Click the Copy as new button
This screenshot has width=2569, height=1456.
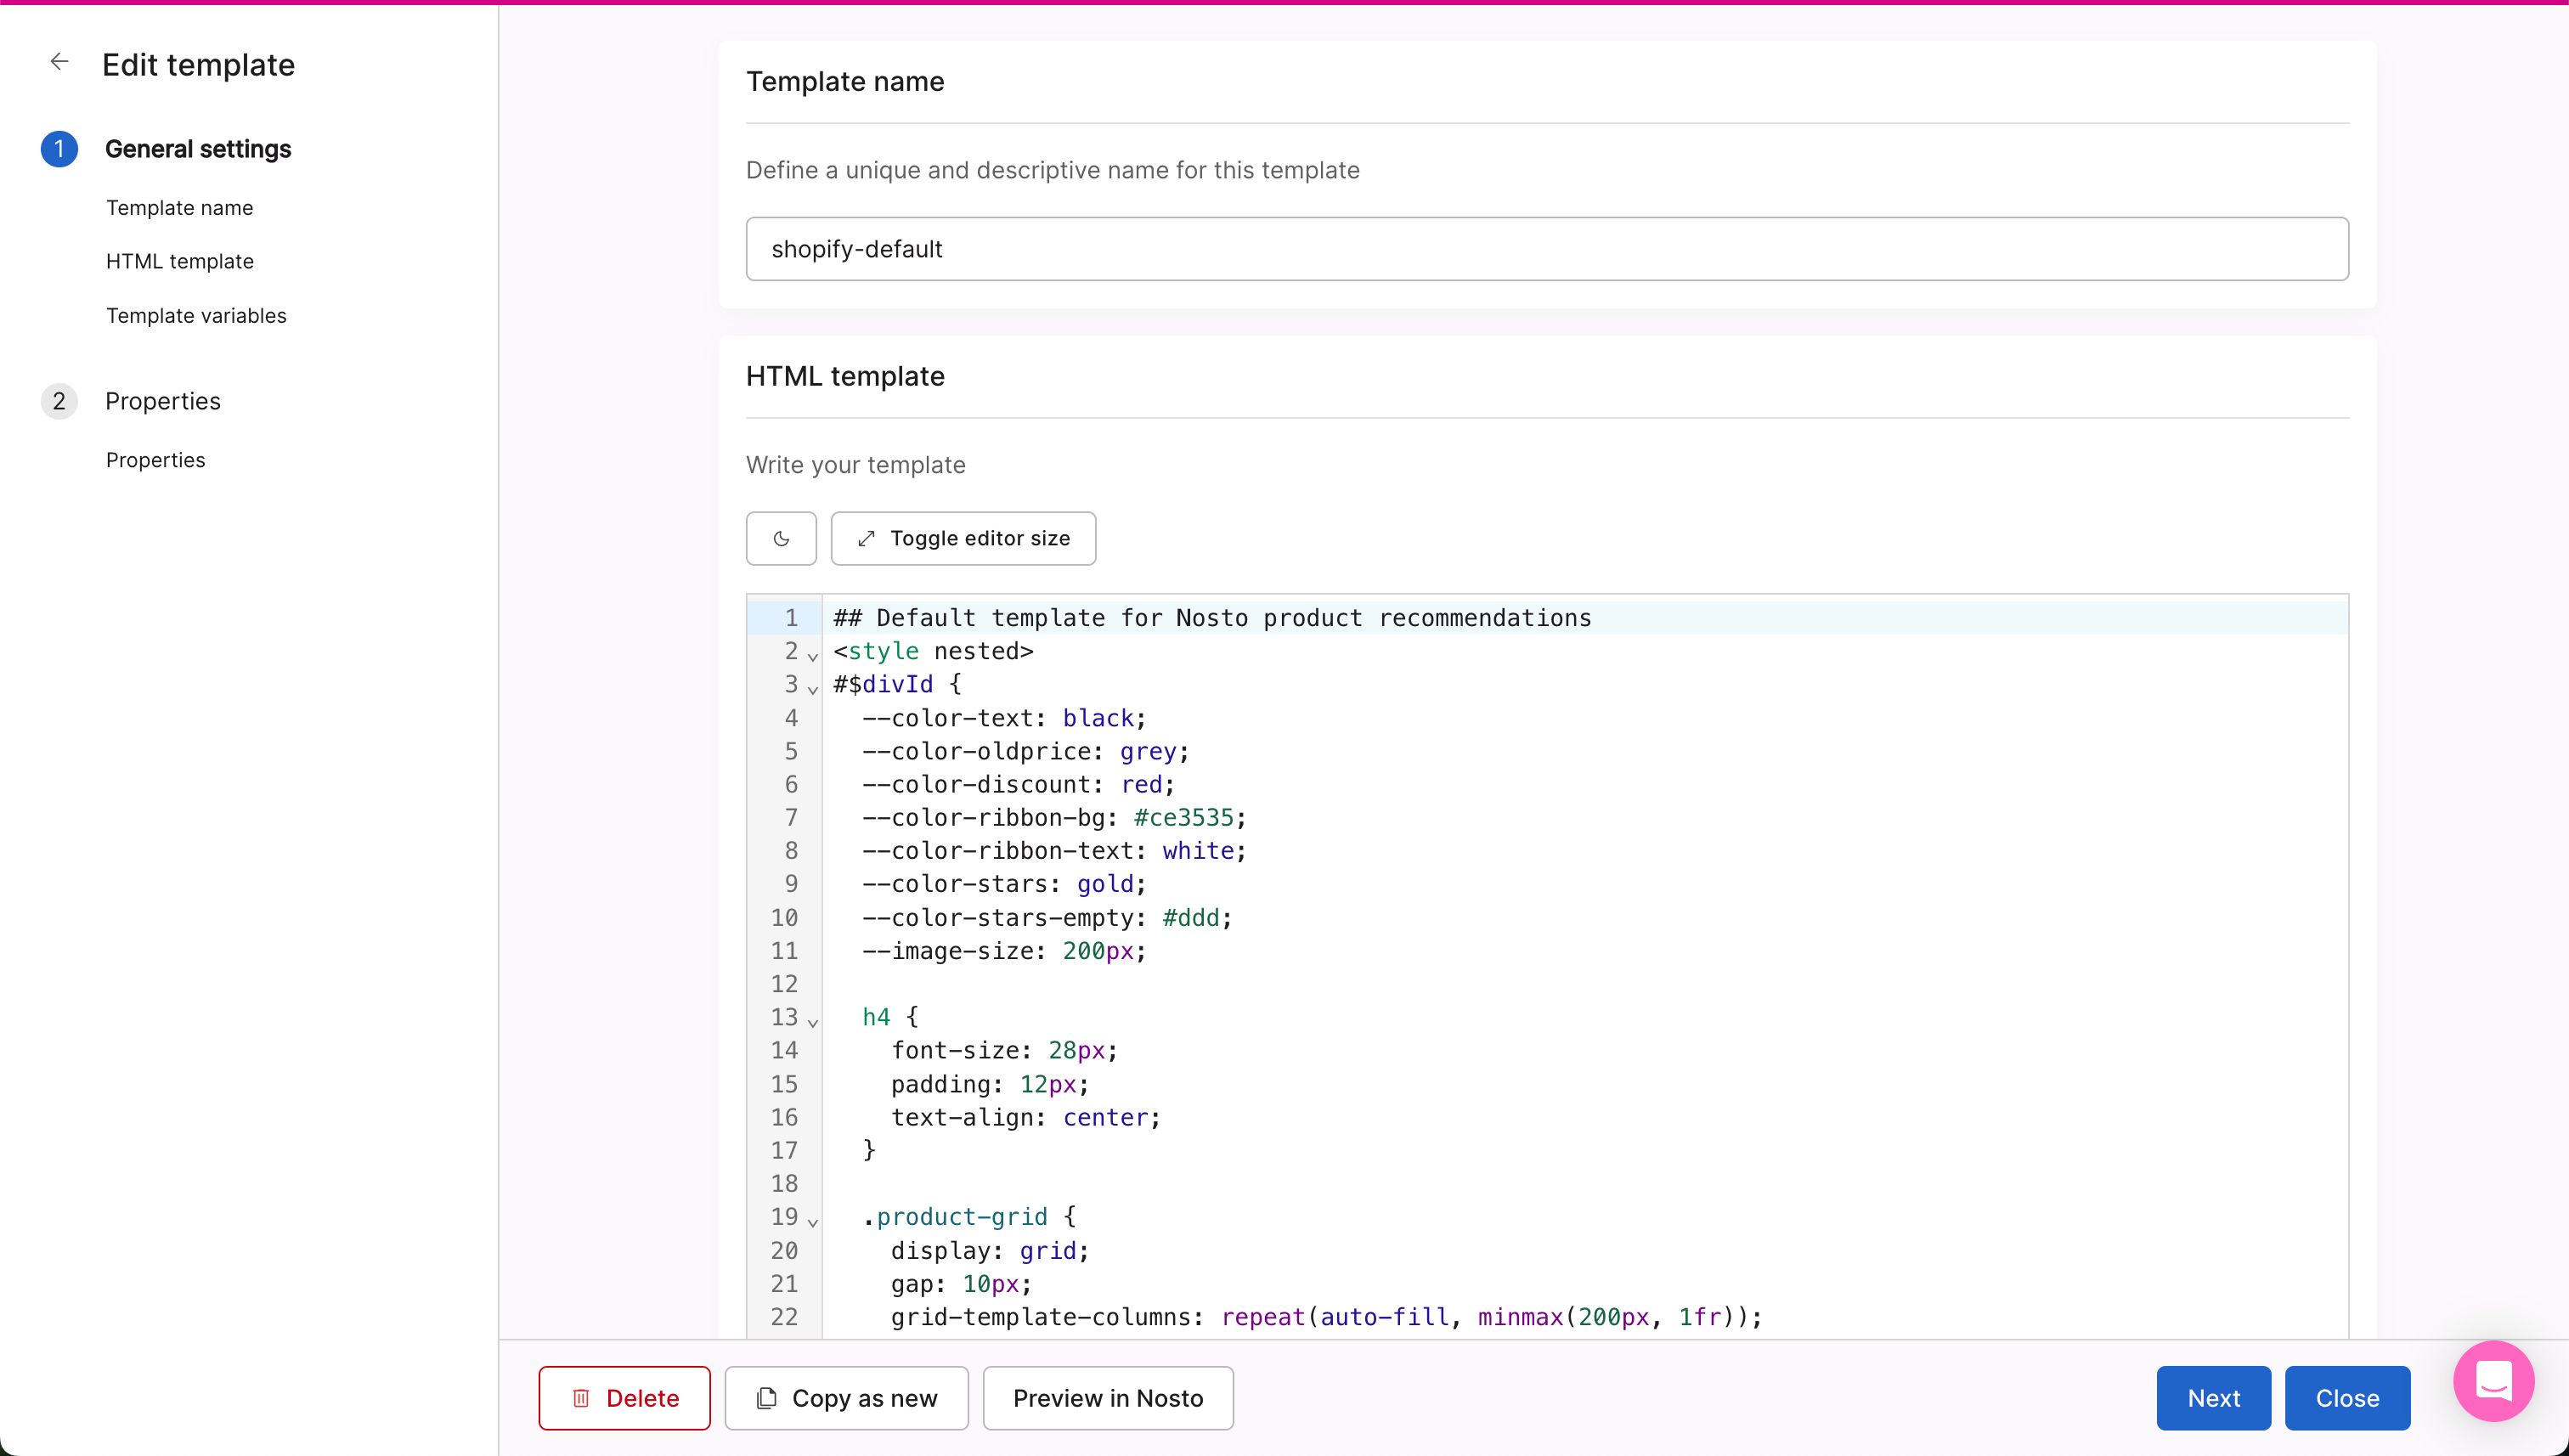846,1398
